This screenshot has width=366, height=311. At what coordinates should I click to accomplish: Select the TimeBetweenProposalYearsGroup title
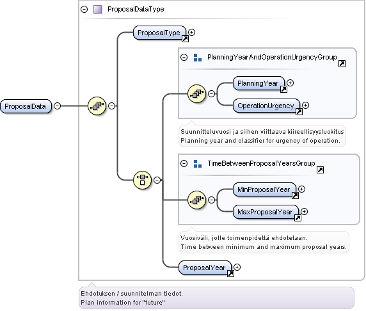[261, 163]
